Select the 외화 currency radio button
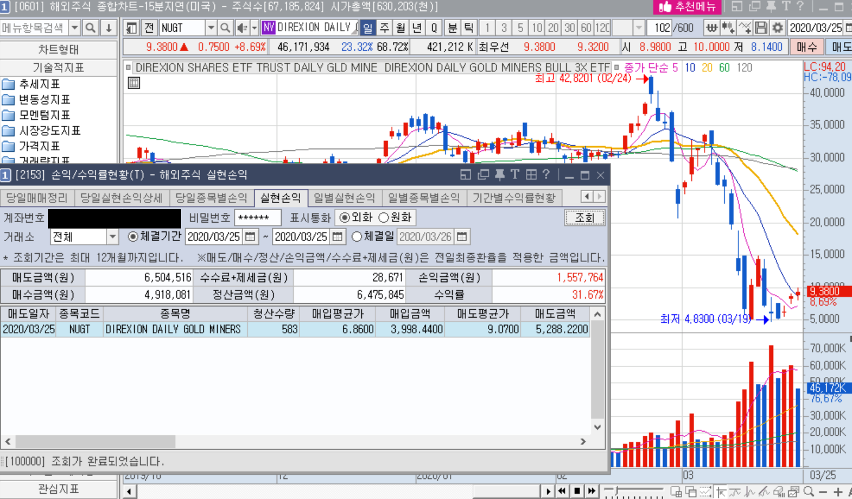 point(344,218)
